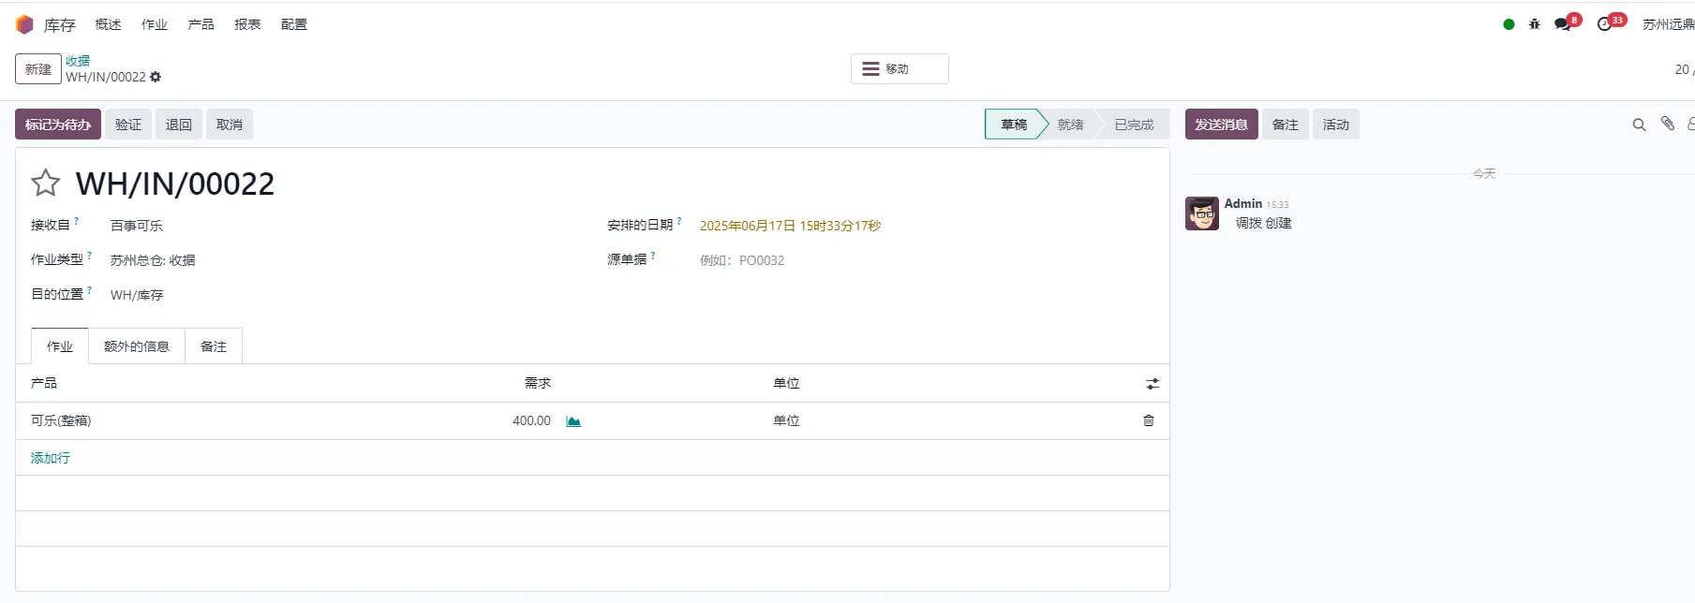The width and height of the screenshot is (1695, 603).
Task: Click the 库存 app title
Action: click(60, 25)
